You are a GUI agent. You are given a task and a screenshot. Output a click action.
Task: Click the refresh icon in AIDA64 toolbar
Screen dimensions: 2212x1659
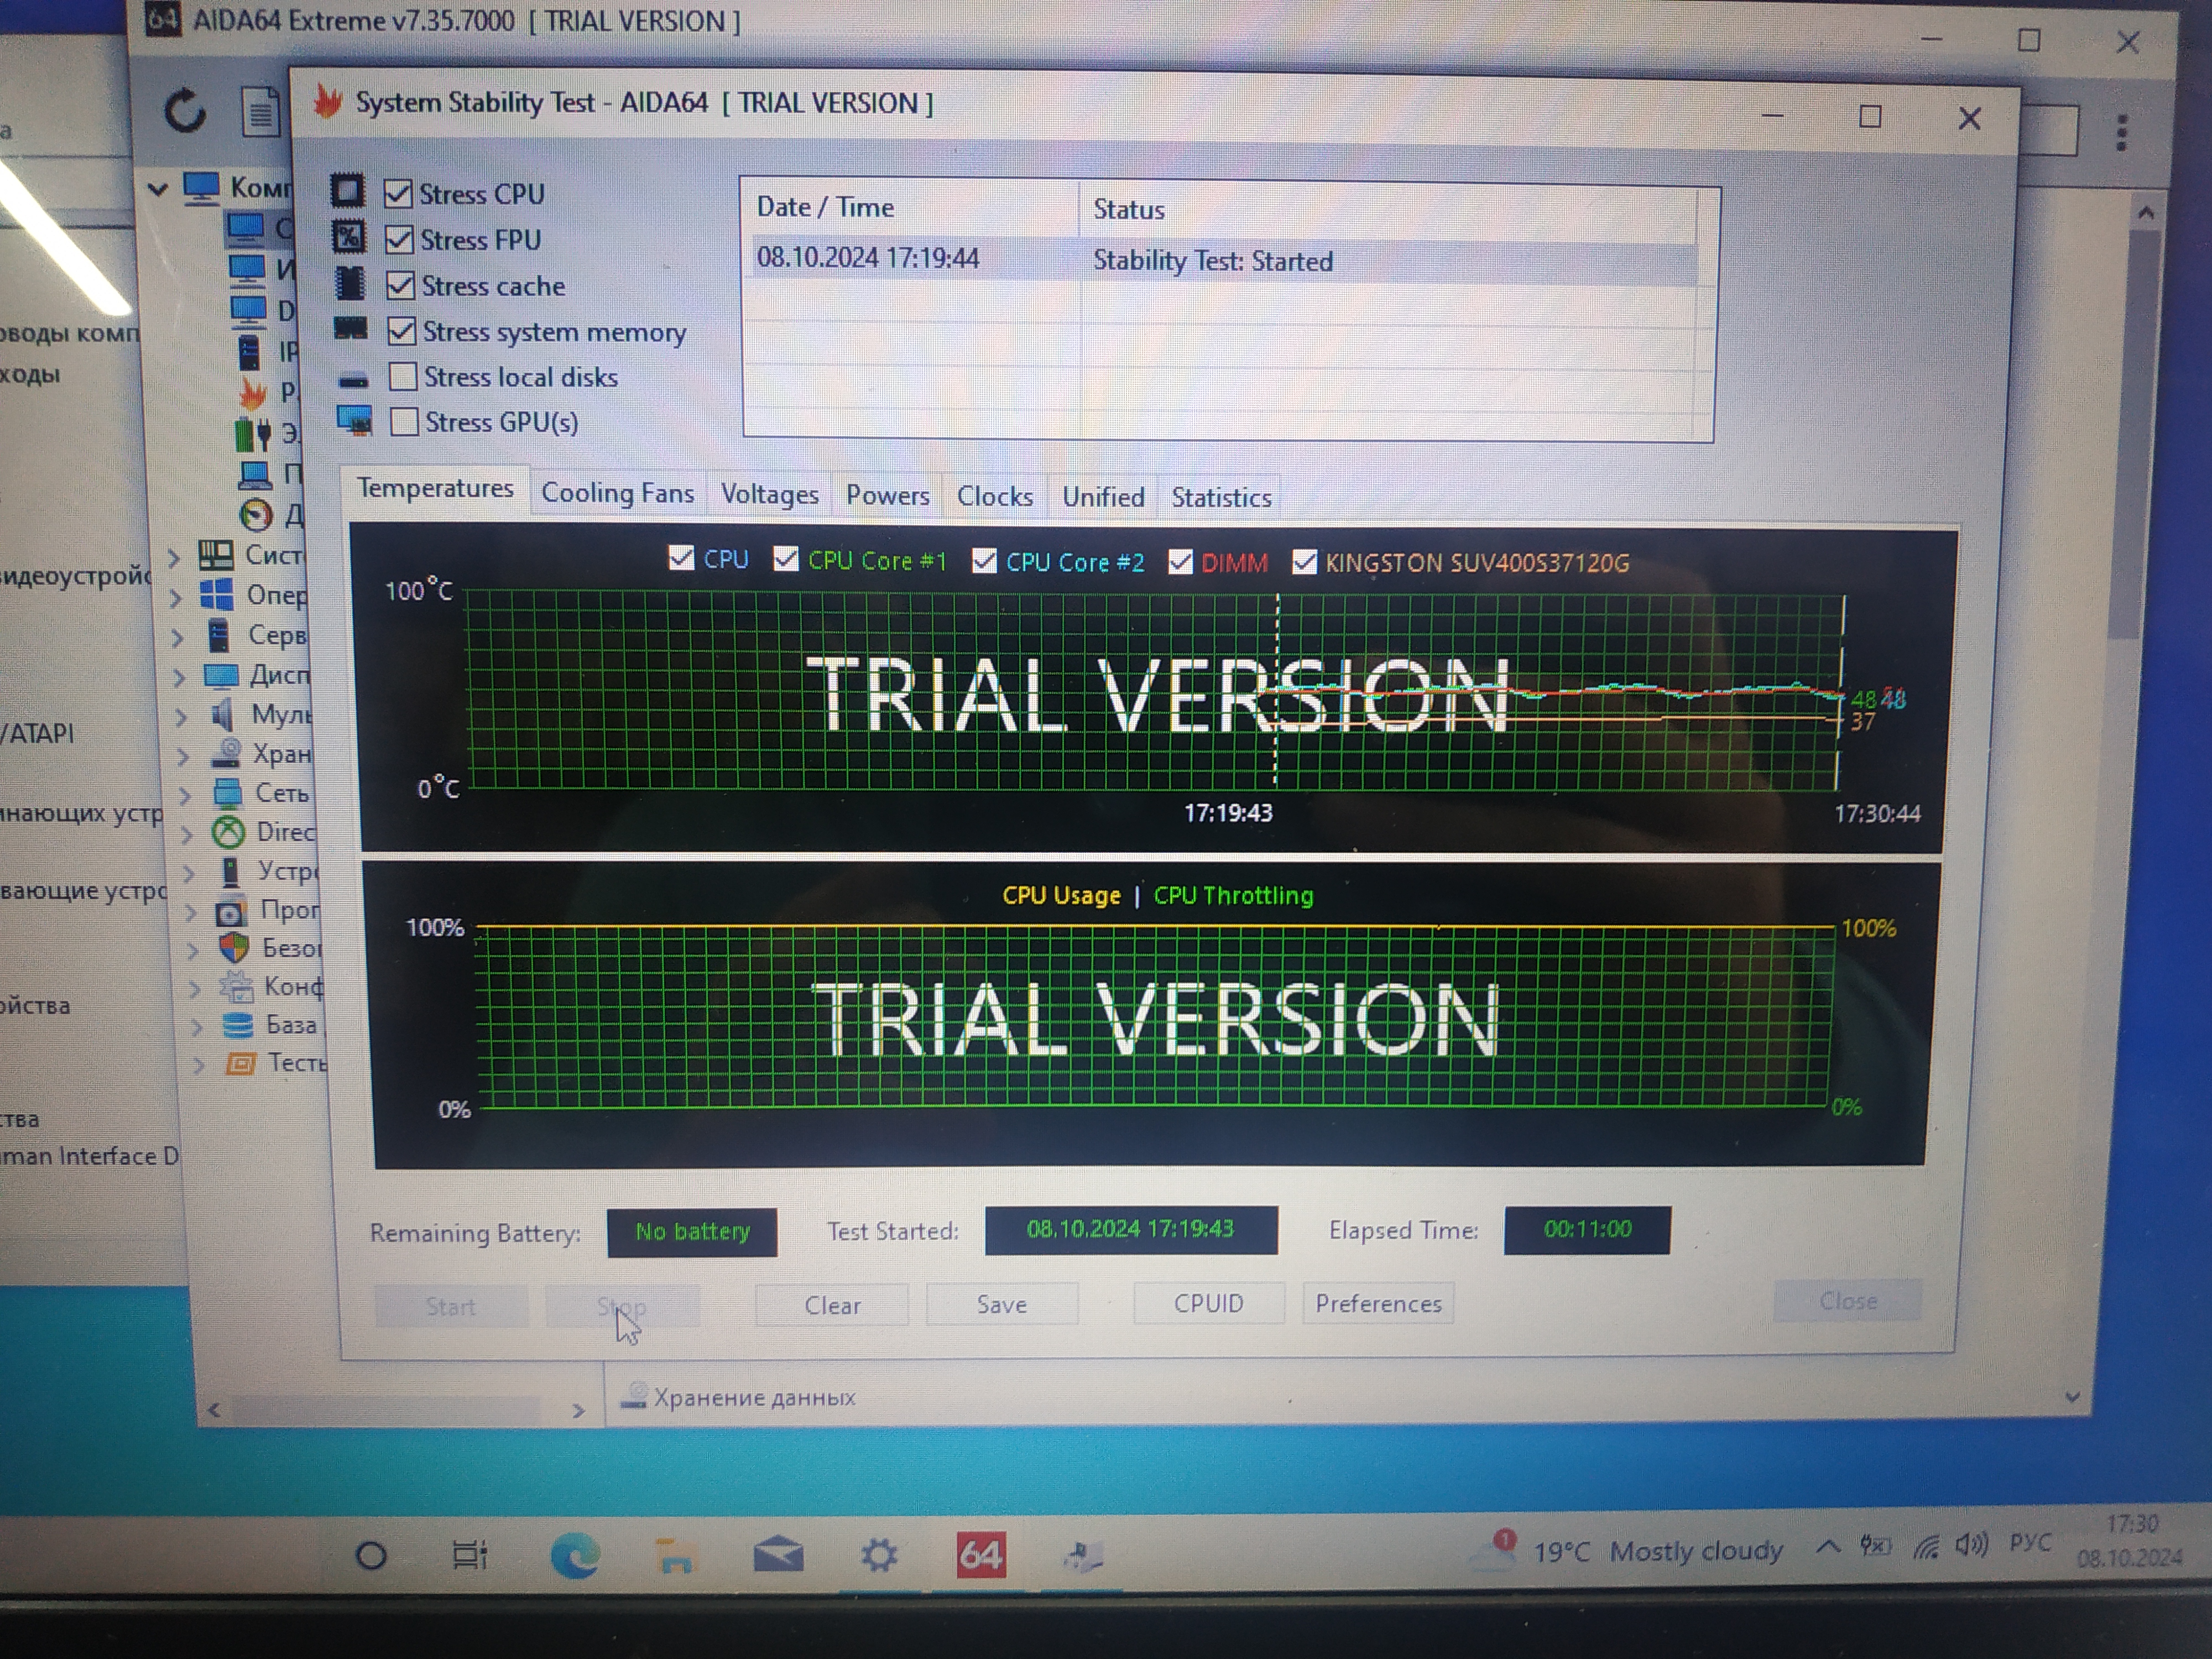185,111
